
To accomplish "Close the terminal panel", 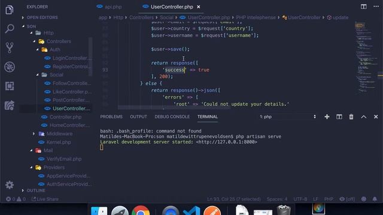I will [376, 117].
